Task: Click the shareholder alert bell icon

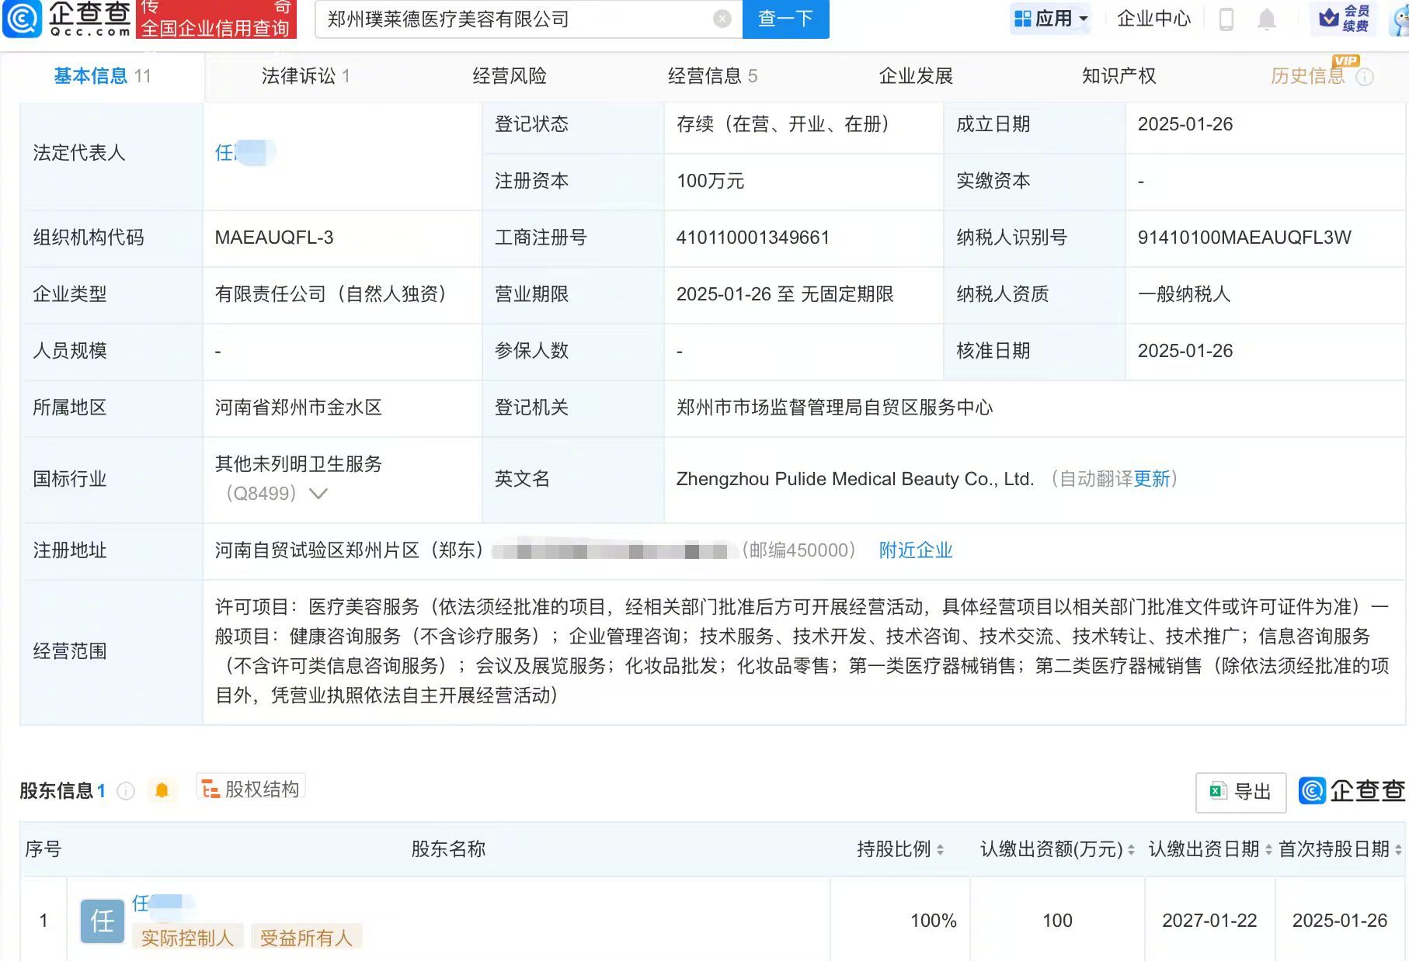Action: coord(162,790)
